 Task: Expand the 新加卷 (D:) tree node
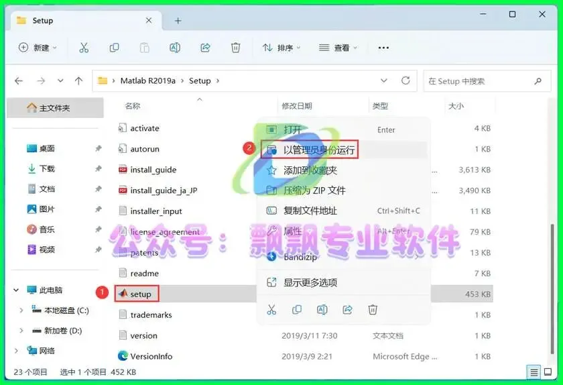click(x=21, y=331)
